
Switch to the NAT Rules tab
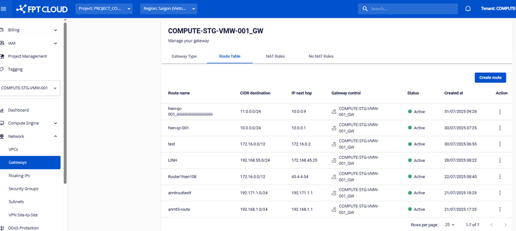(x=275, y=56)
